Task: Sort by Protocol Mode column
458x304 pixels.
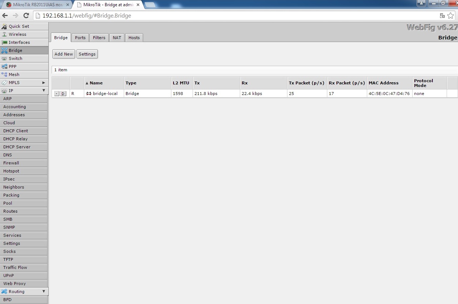Action: tap(430, 83)
